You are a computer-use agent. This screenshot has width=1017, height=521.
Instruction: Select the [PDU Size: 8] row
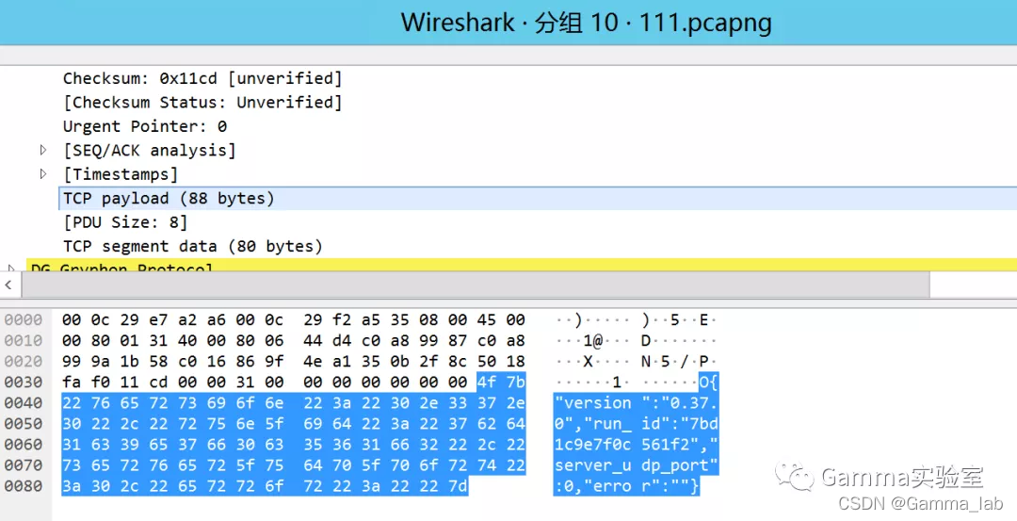coord(124,222)
